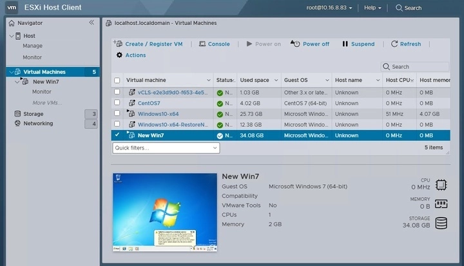Open the Windows10-x64-RestoreN virtual machine link

173,124
